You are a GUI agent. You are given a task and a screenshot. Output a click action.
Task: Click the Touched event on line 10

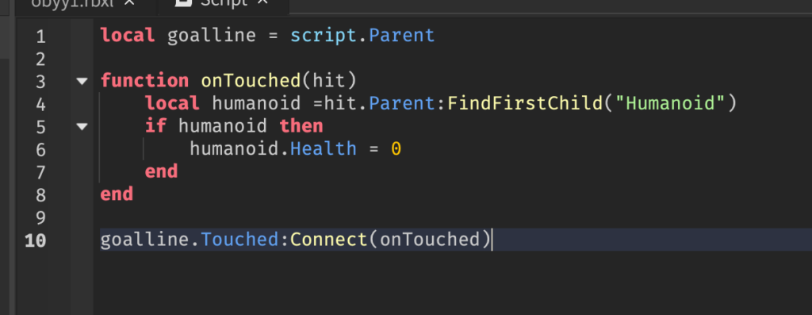click(239, 240)
